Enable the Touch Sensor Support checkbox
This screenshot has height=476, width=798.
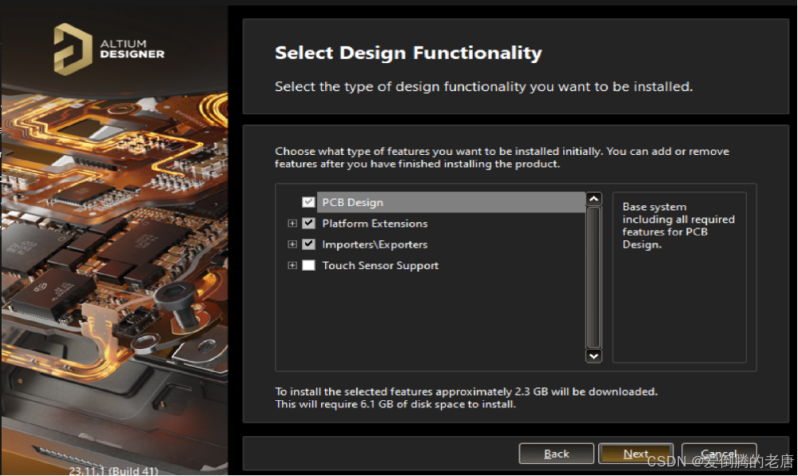[308, 265]
